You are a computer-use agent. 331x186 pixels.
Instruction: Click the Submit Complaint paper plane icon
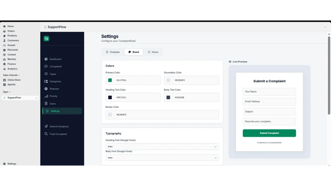[46, 126]
